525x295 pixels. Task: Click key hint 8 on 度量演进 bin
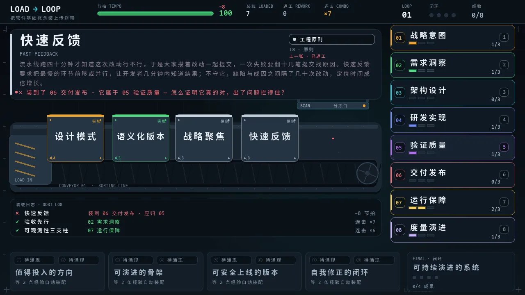pos(504,229)
